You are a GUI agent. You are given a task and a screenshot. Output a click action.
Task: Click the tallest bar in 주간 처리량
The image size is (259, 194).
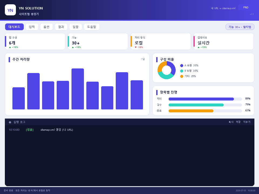[78, 89]
